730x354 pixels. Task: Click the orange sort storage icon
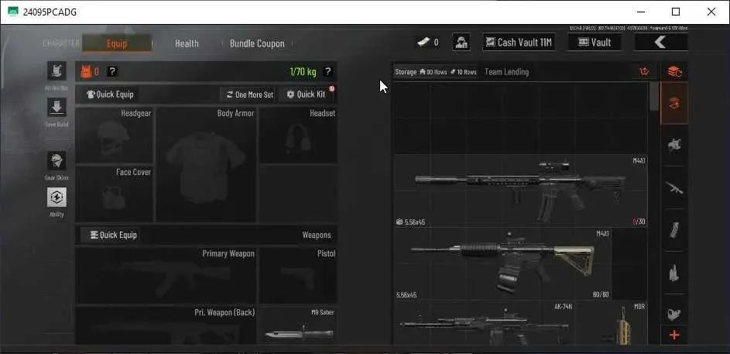(644, 72)
